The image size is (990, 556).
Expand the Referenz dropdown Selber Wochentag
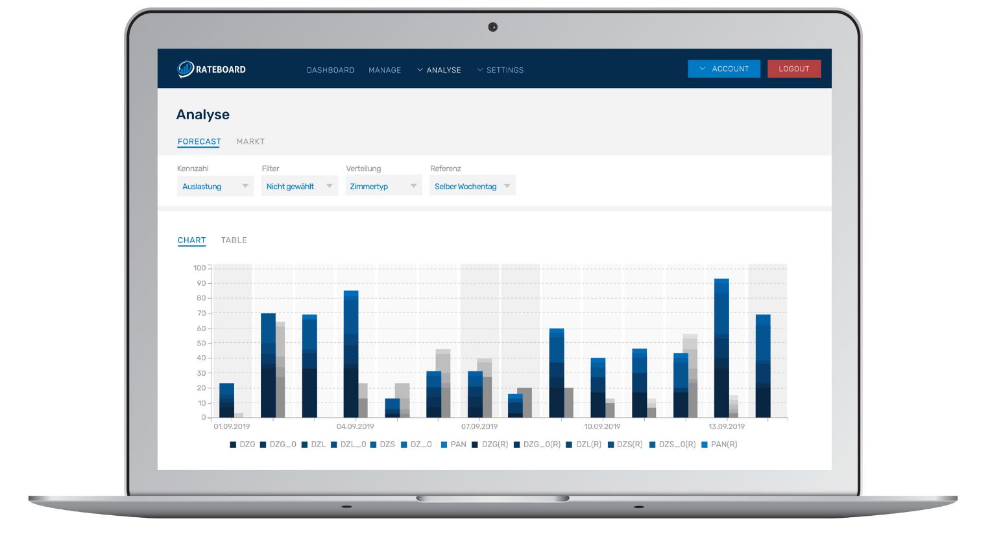[472, 186]
